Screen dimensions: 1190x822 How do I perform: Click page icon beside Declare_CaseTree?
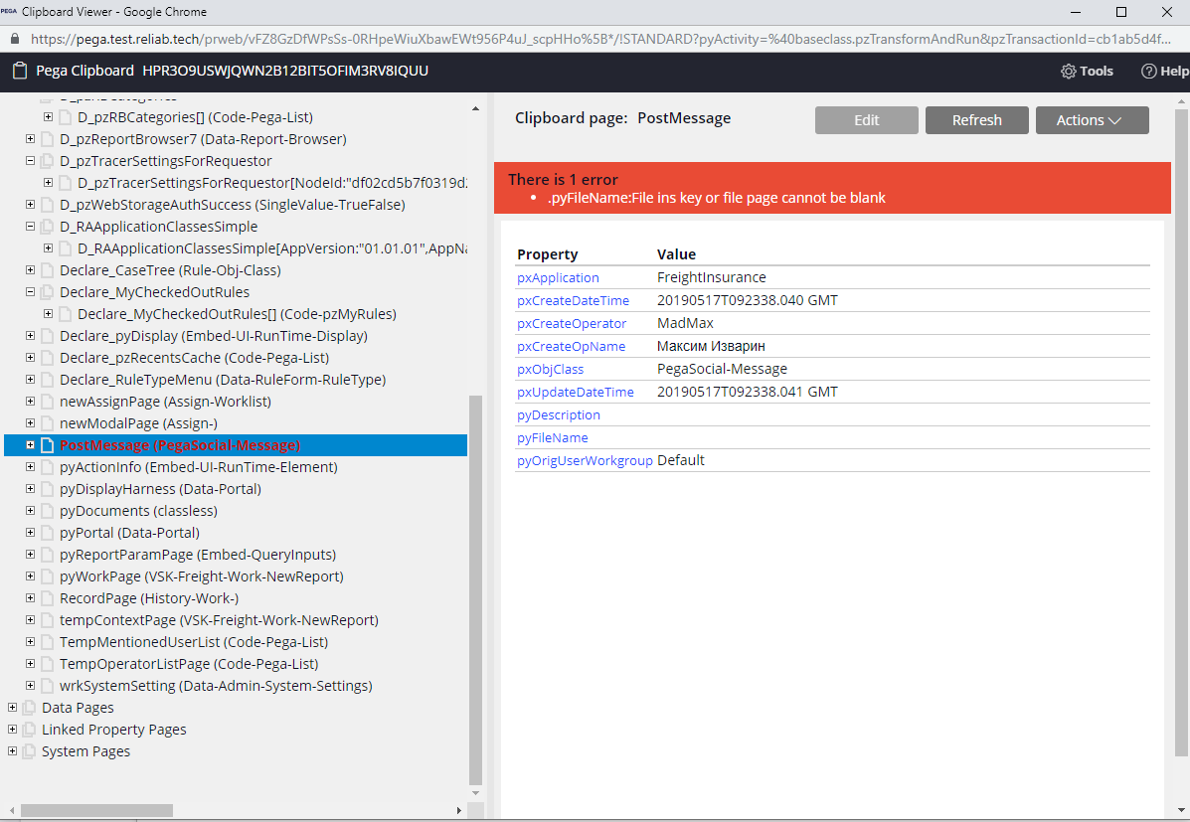47,270
